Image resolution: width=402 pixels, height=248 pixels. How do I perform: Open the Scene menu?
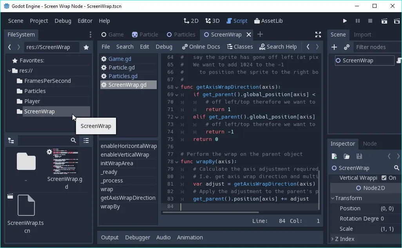click(x=16, y=21)
